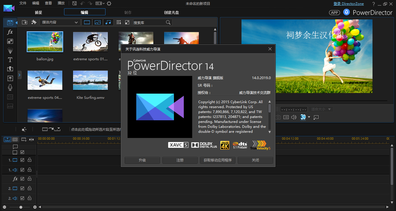Open the 编辑 menu in menu bar

tap(36, 3)
